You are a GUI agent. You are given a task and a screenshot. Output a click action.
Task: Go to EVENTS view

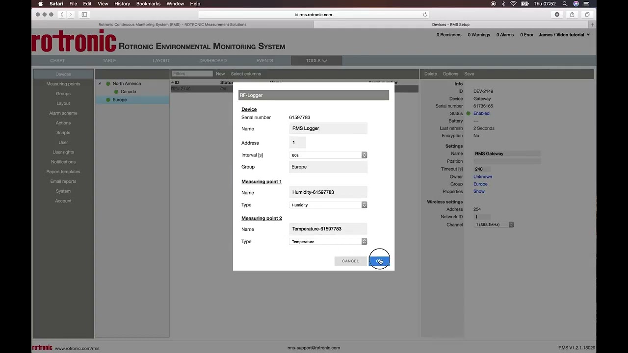click(x=264, y=61)
